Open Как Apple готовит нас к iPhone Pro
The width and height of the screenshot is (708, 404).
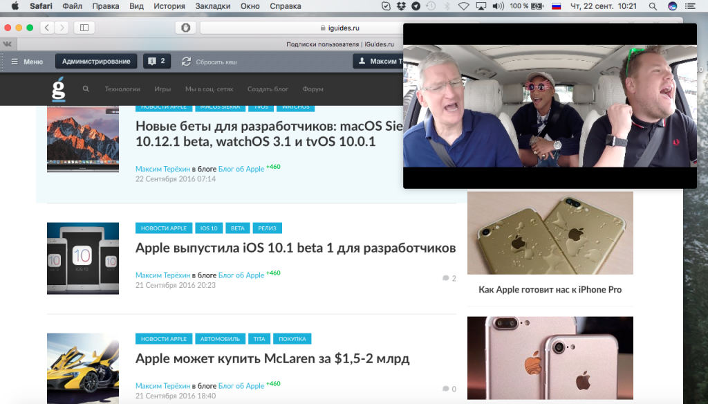[550, 290]
